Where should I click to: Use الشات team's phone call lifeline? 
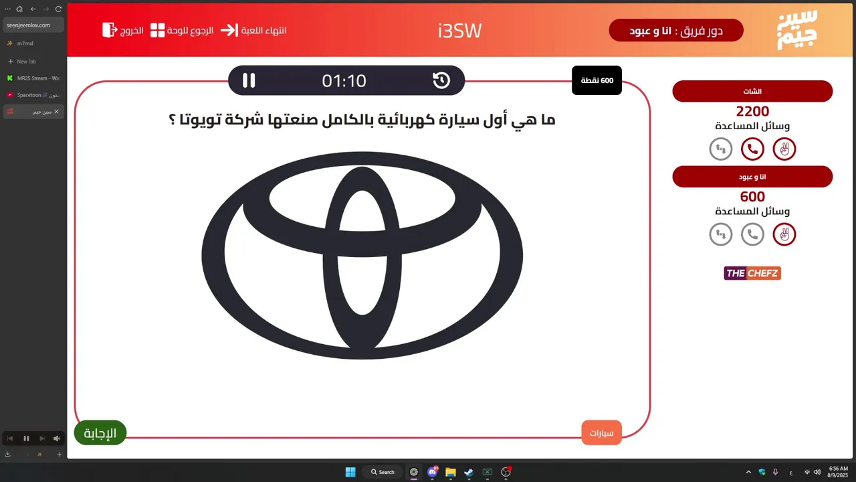tap(752, 149)
